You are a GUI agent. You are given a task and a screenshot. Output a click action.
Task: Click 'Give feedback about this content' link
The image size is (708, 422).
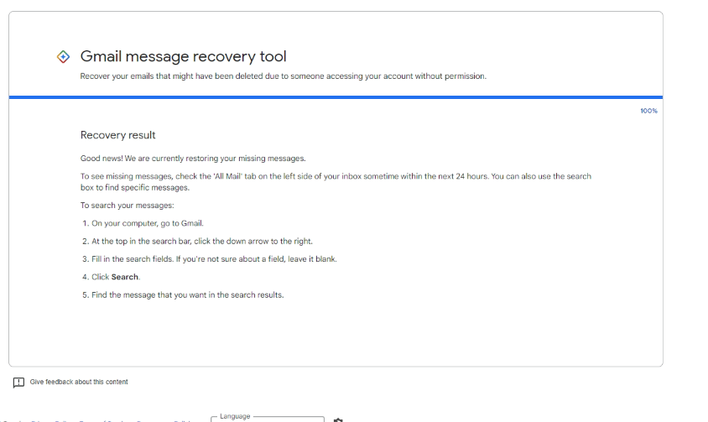(79, 383)
